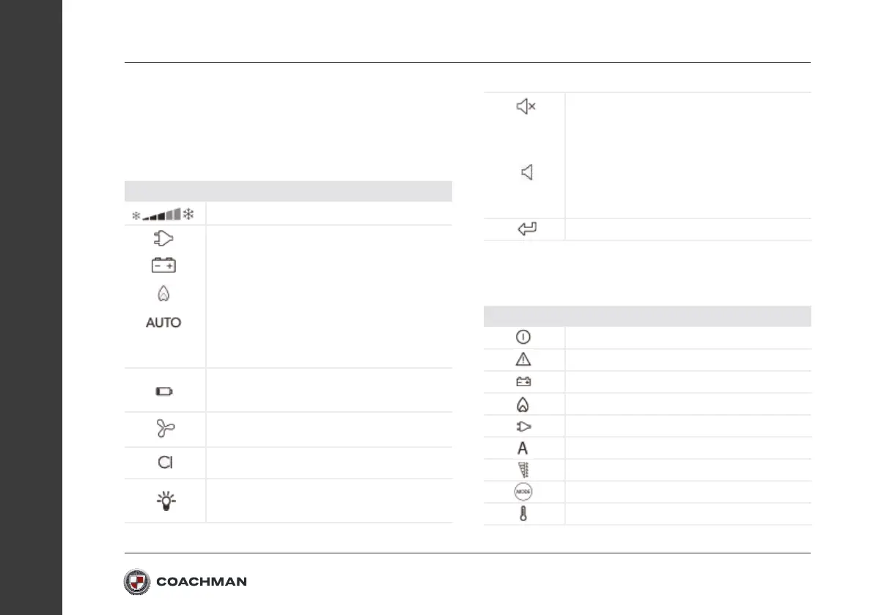The image size is (873, 615).
Task: Click the light bulb icon
Action: [x=166, y=501]
